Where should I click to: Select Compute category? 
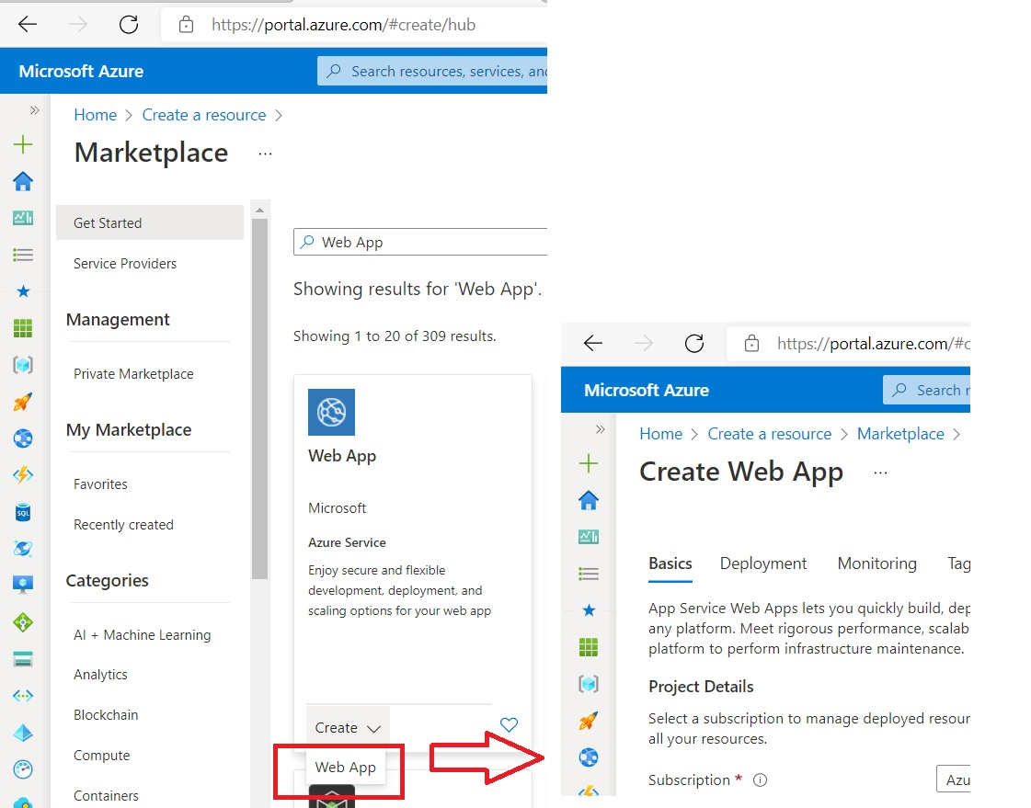click(102, 756)
